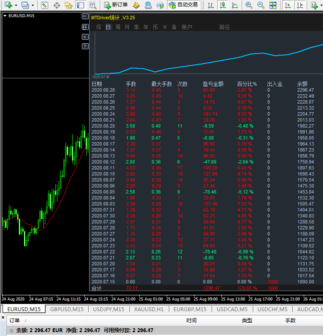The image size is (323, 336).
Task: Select the 年 yearly statistics tab
Action: [146, 27]
